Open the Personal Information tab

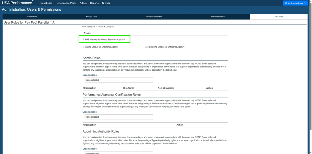tap(154, 17)
